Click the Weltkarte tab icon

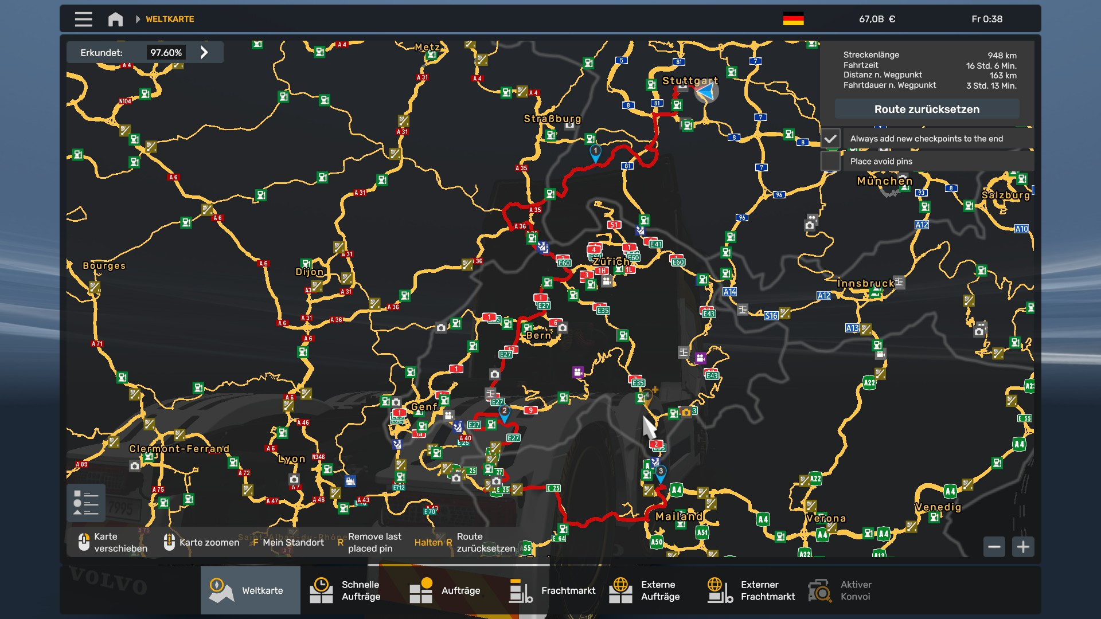[221, 590]
